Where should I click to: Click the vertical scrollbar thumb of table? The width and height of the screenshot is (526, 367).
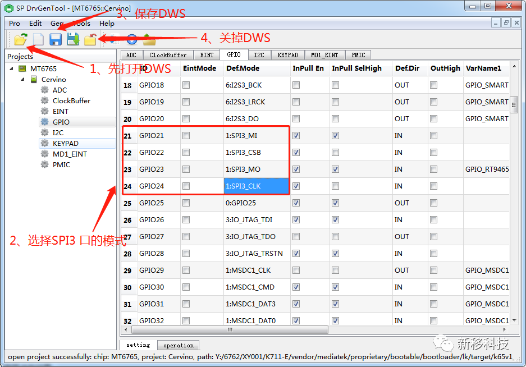click(x=514, y=105)
